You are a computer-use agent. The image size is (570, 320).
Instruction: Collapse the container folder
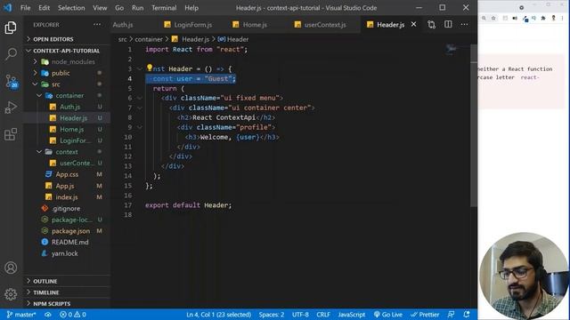coord(69,96)
